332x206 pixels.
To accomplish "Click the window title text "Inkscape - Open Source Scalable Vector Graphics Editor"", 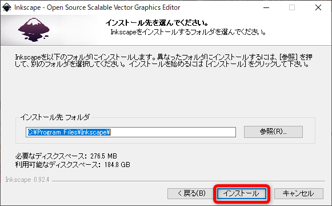I will click(x=97, y=7).
